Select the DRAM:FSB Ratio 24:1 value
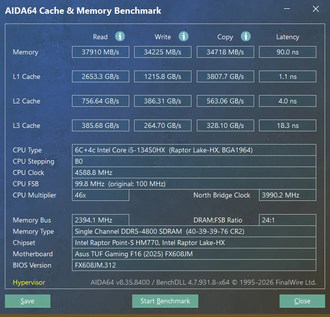The height and width of the screenshot is (317, 330). pos(287,220)
